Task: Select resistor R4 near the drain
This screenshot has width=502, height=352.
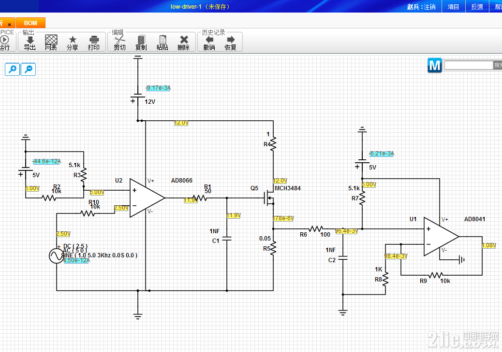Action: point(273,143)
